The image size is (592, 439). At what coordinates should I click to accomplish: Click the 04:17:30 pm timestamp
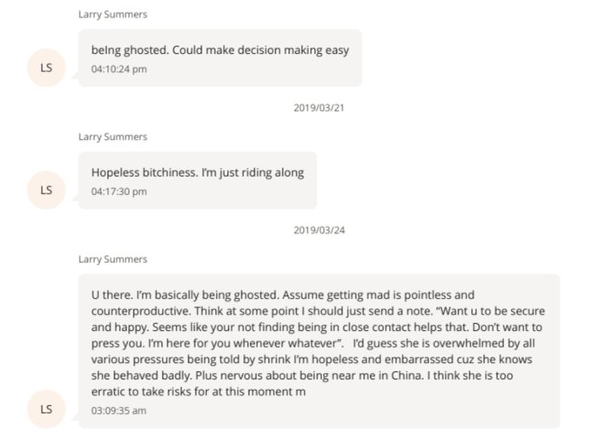pos(118,192)
